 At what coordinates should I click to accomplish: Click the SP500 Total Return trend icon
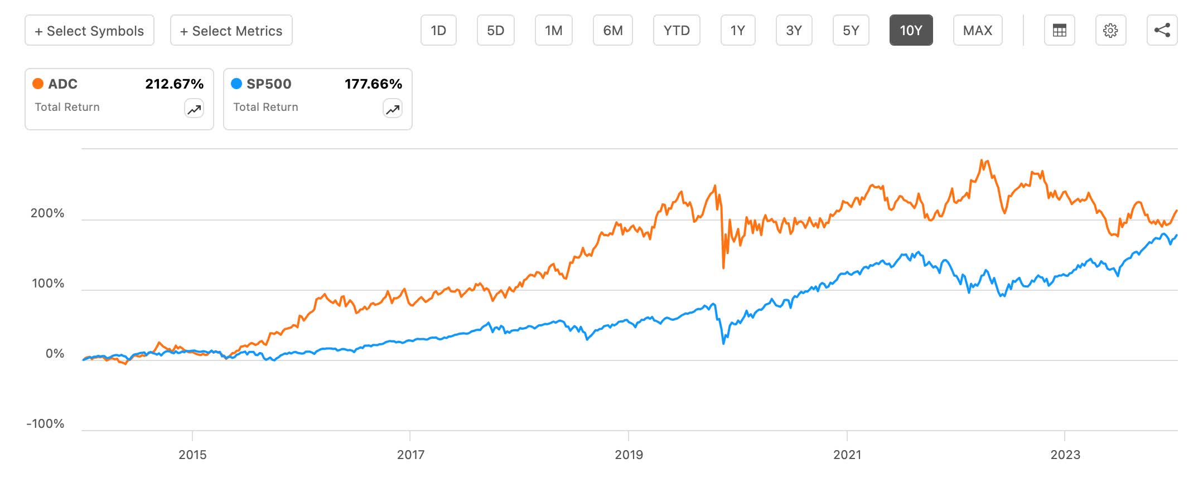[392, 109]
